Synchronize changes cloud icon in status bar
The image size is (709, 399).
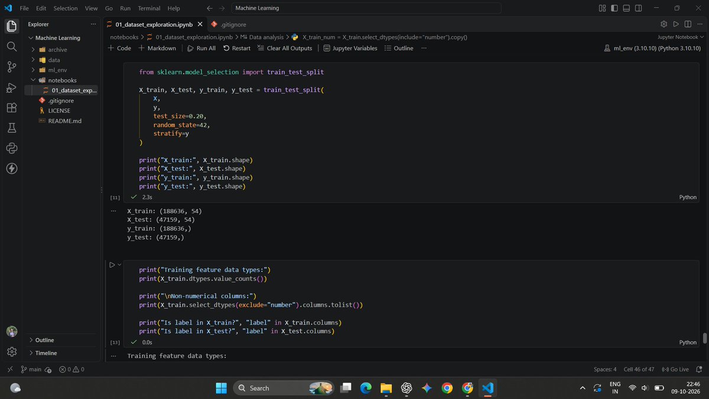click(x=48, y=369)
